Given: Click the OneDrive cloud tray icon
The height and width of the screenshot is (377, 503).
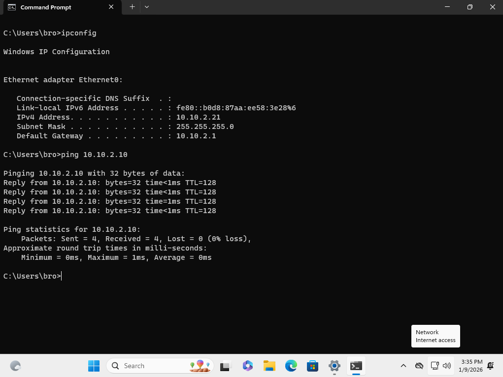Looking at the screenshot, I should [x=419, y=366].
